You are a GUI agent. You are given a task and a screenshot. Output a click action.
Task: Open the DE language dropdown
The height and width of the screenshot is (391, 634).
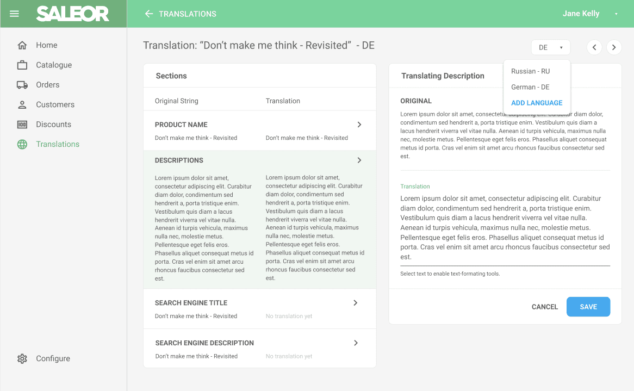point(551,47)
